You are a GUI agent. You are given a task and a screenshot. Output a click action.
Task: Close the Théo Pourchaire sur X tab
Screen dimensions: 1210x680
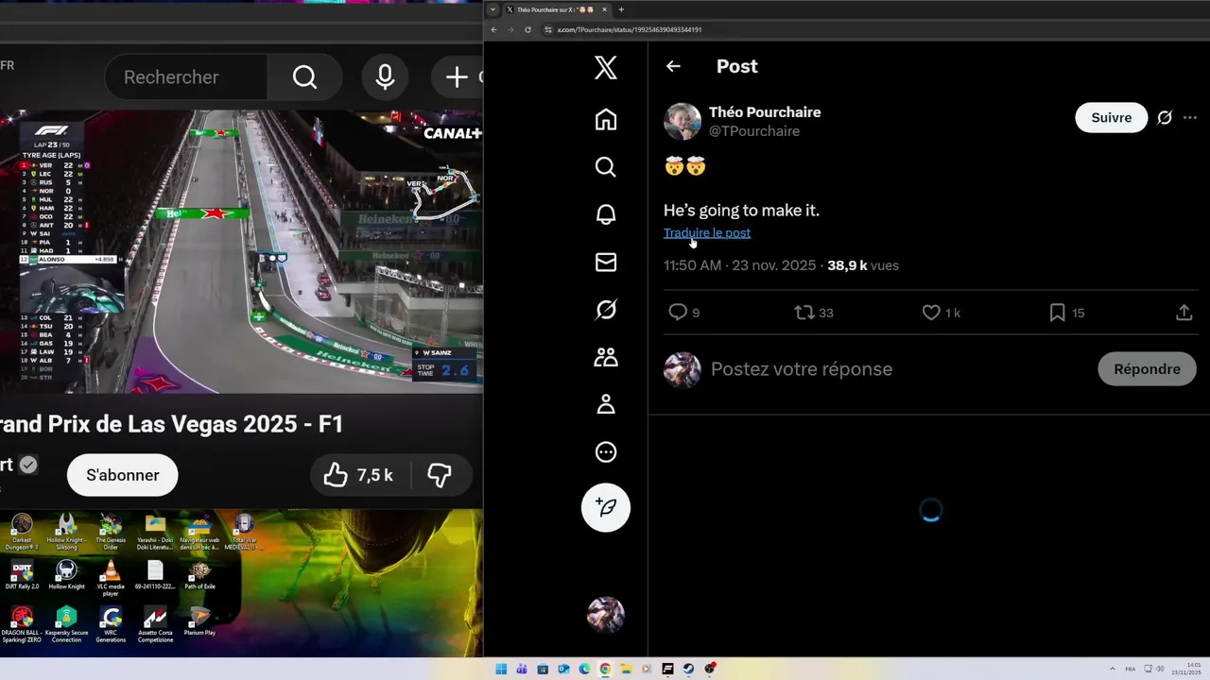click(604, 9)
